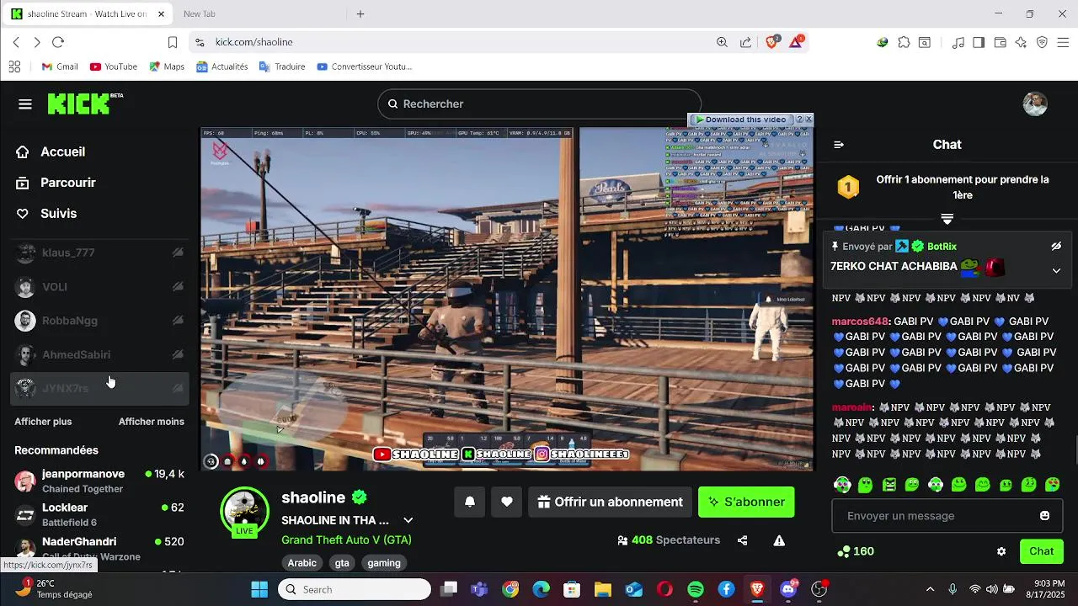Viewport: 1078px width, 606px height.
Task: Open the emoji picker in message box
Action: 1045,516
